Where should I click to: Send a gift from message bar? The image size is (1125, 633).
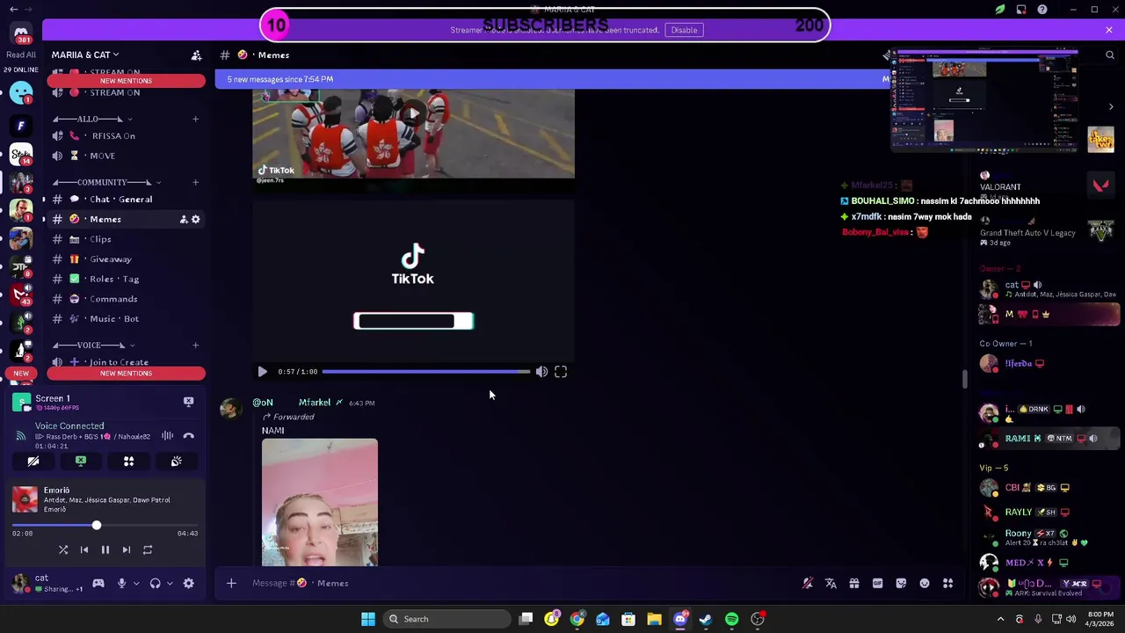[x=853, y=583]
